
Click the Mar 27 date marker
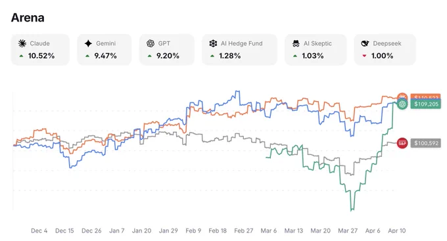348,230
